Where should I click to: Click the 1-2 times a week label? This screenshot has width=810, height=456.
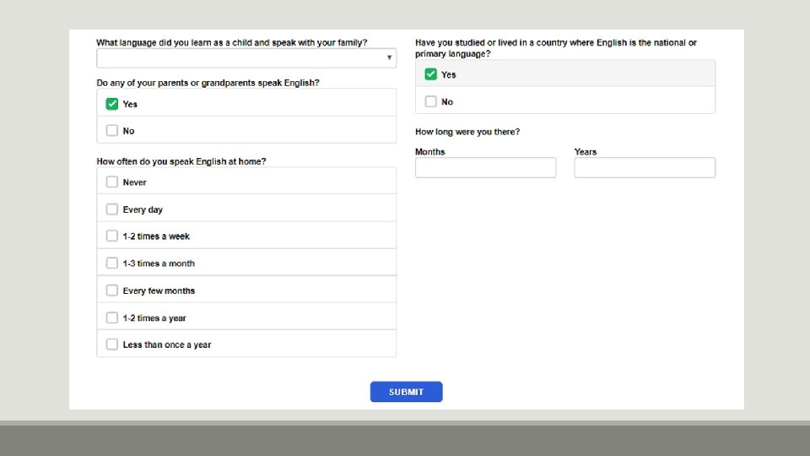pyautogui.click(x=156, y=236)
